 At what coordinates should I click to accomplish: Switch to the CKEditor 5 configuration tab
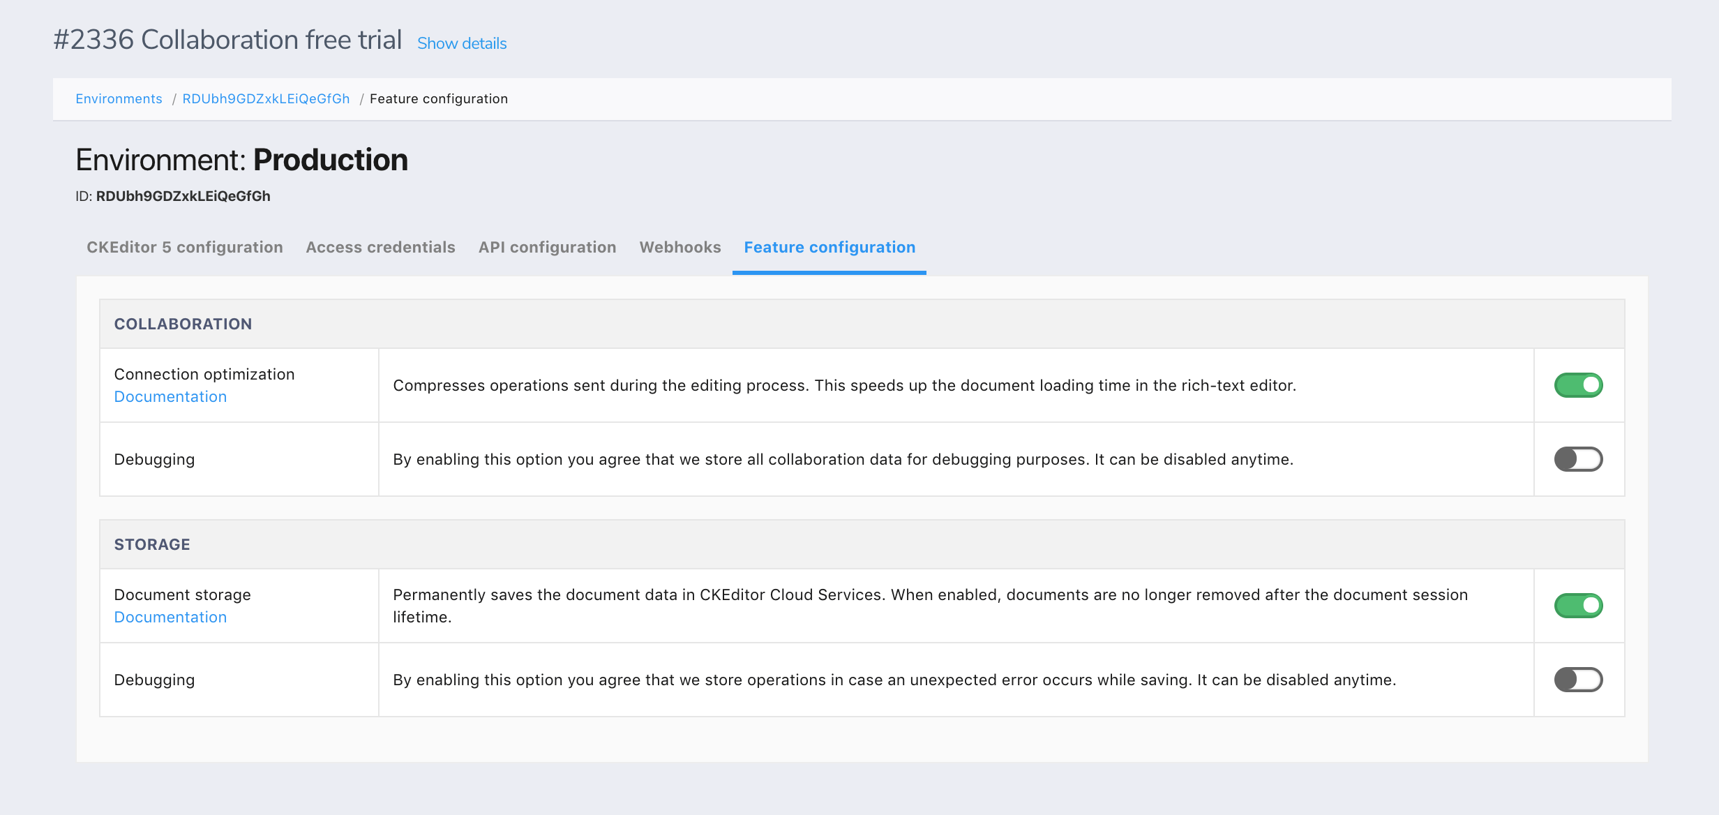click(184, 248)
